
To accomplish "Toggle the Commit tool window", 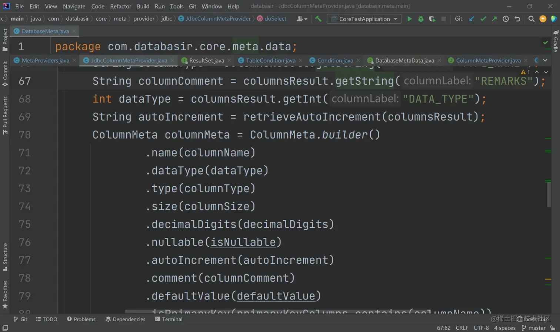I will pos(5,74).
